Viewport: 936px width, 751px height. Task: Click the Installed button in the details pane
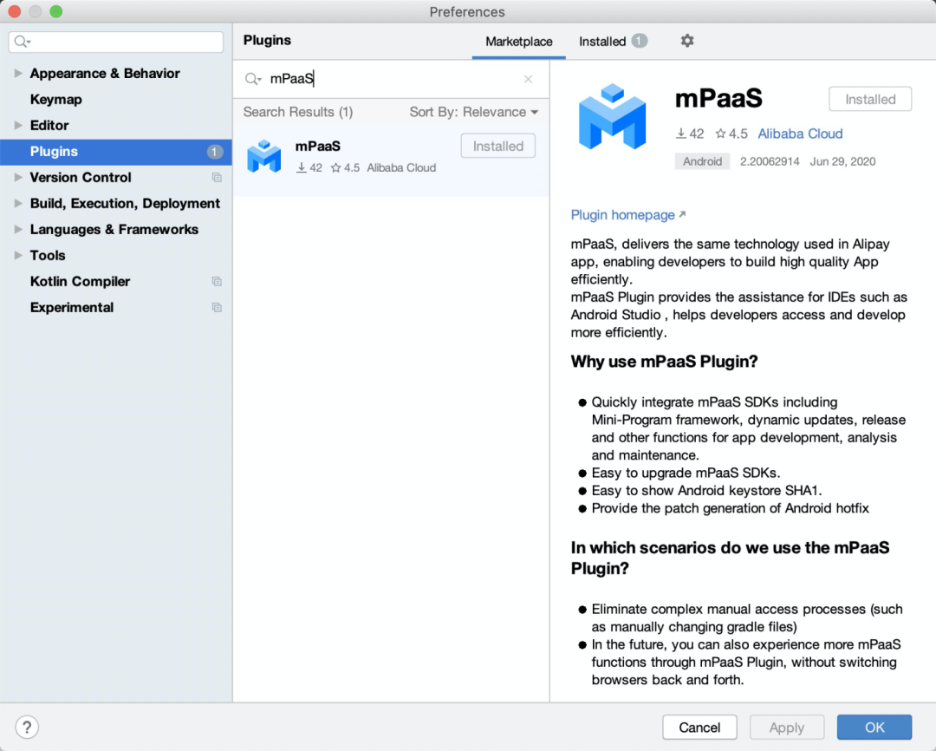point(870,99)
